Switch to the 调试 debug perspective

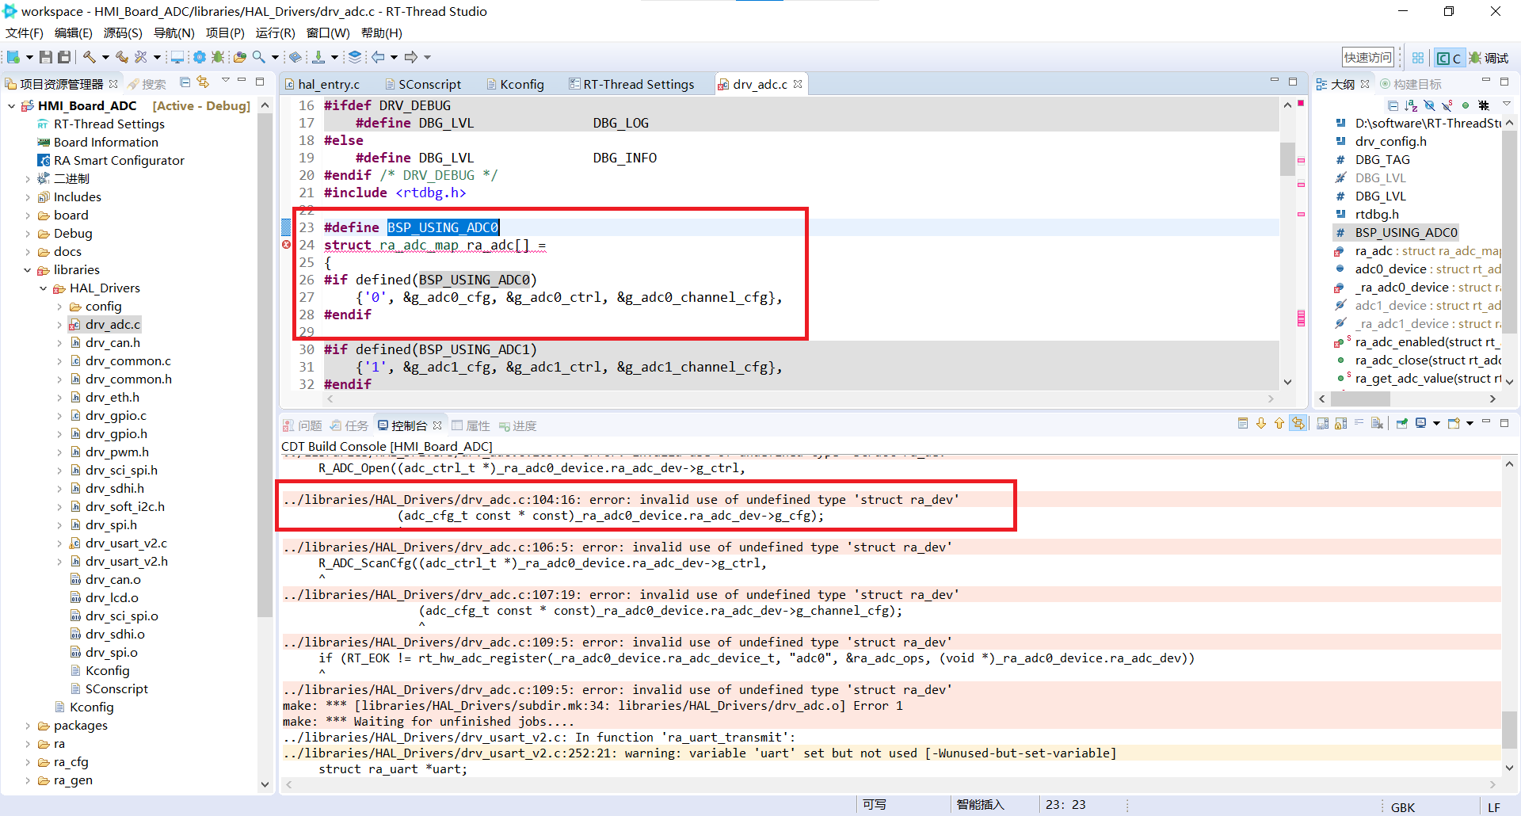pos(1489,58)
